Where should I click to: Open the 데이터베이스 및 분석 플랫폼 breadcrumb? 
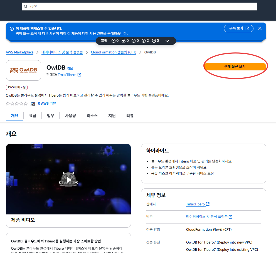[62, 52]
